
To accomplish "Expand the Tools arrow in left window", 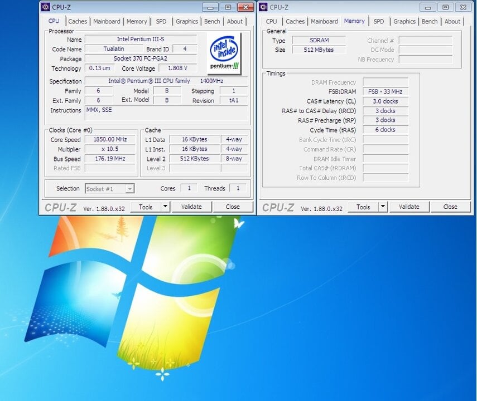I will (165, 207).
